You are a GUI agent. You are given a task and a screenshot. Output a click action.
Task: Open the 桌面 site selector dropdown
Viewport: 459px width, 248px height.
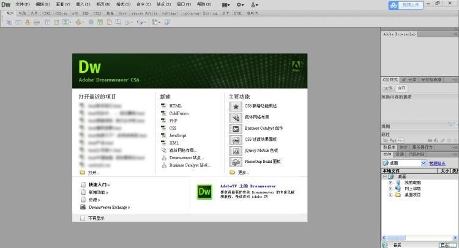pyautogui.click(x=424, y=163)
